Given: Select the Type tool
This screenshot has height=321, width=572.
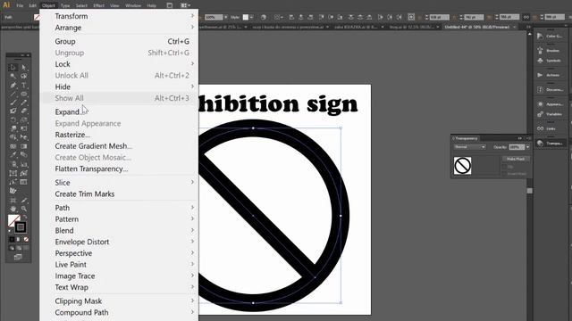Looking at the screenshot, I should 24,86.
